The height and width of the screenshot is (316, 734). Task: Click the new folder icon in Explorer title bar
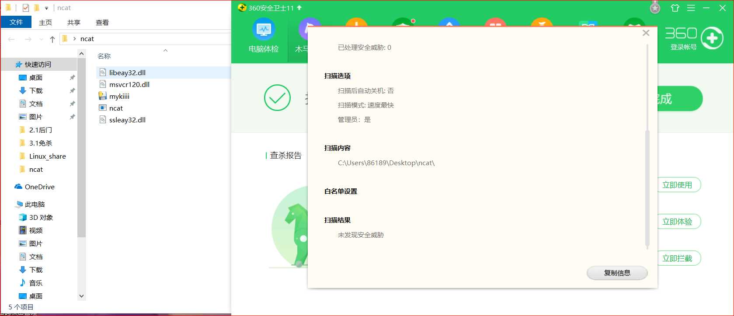click(37, 8)
